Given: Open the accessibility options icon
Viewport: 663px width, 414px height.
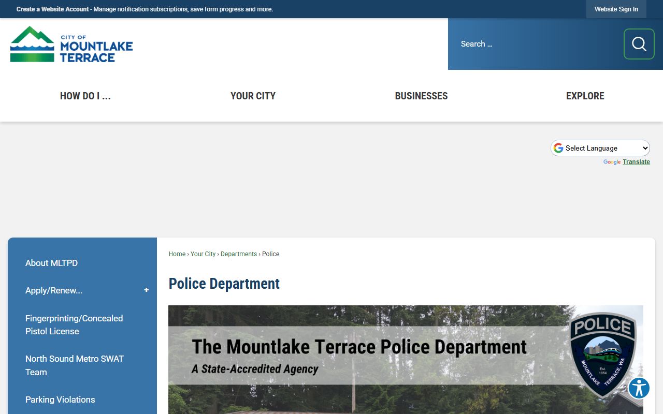Looking at the screenshot, I should coord(639,388).
